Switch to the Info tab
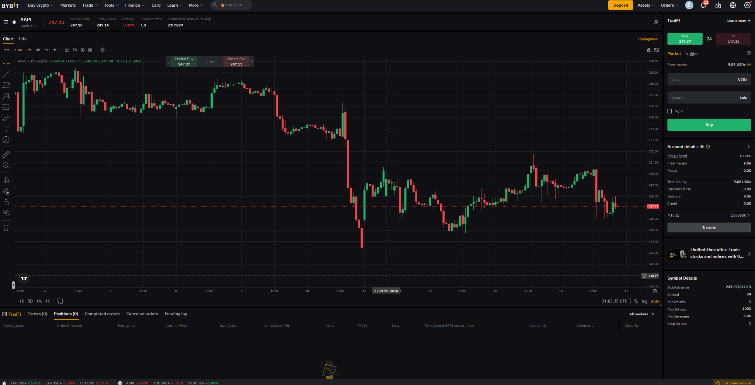Viewport: 755px width, 385px height. click(22, 39)
